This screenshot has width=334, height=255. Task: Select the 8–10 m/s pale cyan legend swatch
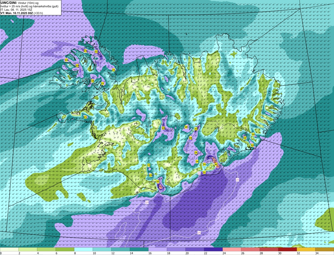point(84,250)
